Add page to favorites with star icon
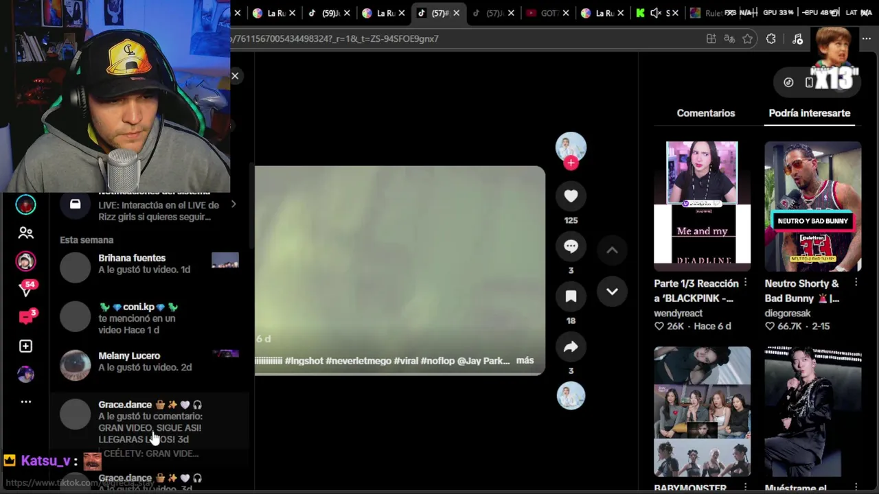 point(748,39)
